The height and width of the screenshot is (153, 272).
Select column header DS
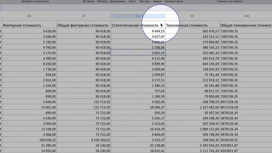tap(29, 16)
